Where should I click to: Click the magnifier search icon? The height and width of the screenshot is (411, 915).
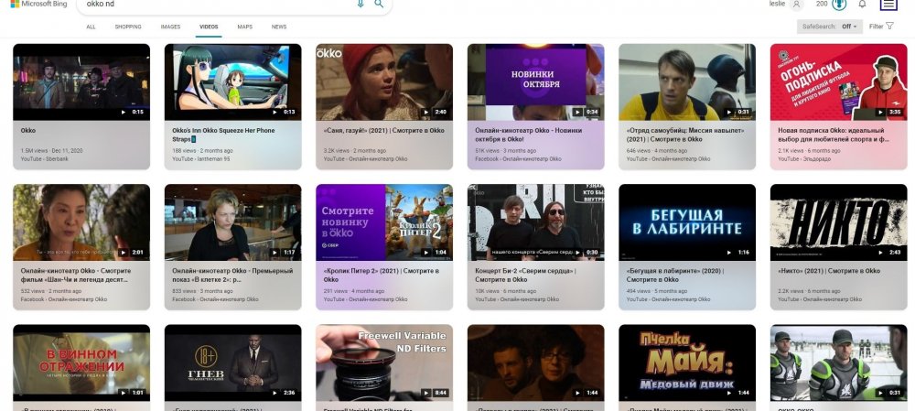(379, 4)
